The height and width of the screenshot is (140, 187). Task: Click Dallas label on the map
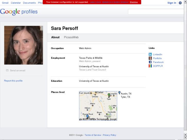pos(100,92)
